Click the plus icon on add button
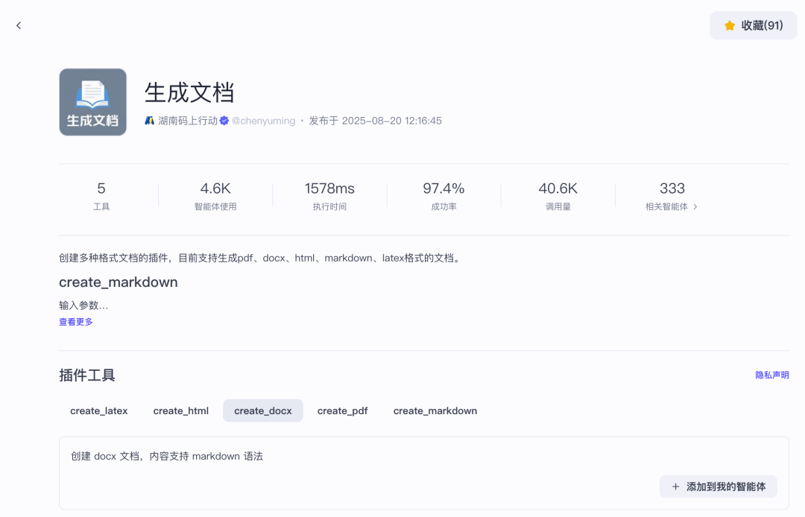Viewport: 805px width, 517px height. click(675, 486)
